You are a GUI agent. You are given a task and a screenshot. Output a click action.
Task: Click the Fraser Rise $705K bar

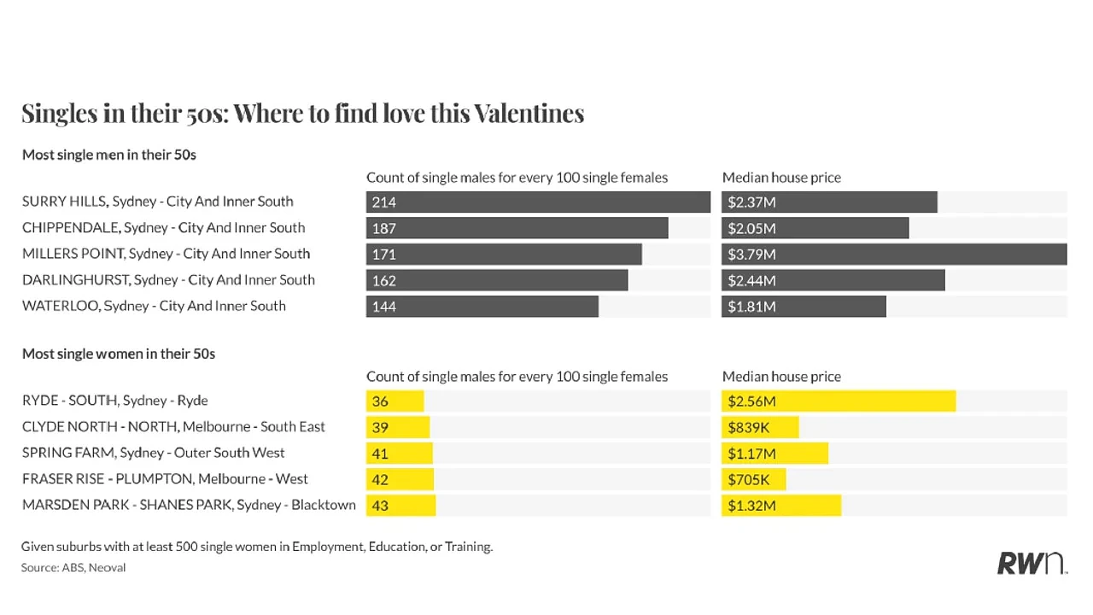coord(754,479)
